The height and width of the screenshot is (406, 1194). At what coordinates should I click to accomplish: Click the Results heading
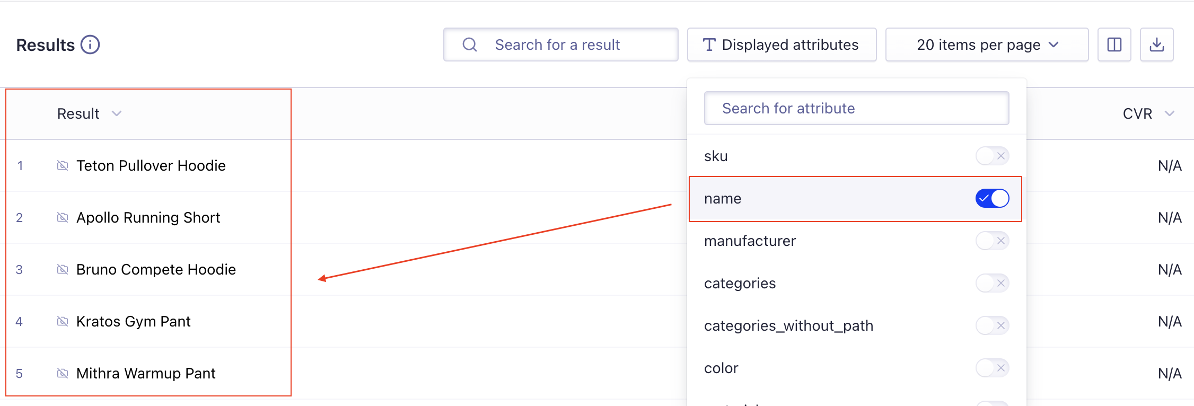[x=46, y=45]
